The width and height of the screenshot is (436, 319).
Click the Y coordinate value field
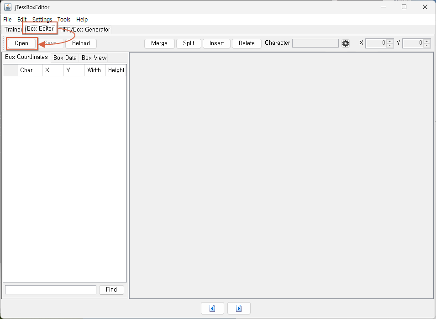point(413,43)
